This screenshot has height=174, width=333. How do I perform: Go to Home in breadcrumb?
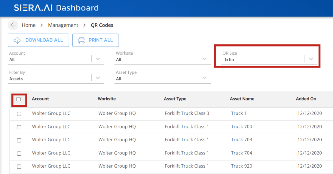point(29,25)
